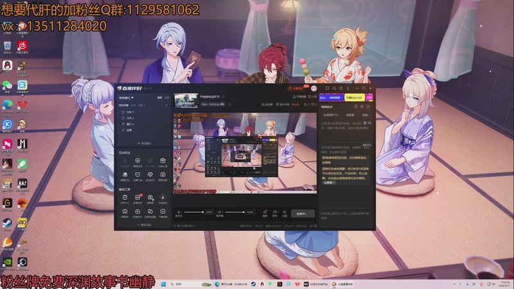Screen dimensions: 514x289
Task: Click the Windows Start button on taskbar
Action: (163, 284)
